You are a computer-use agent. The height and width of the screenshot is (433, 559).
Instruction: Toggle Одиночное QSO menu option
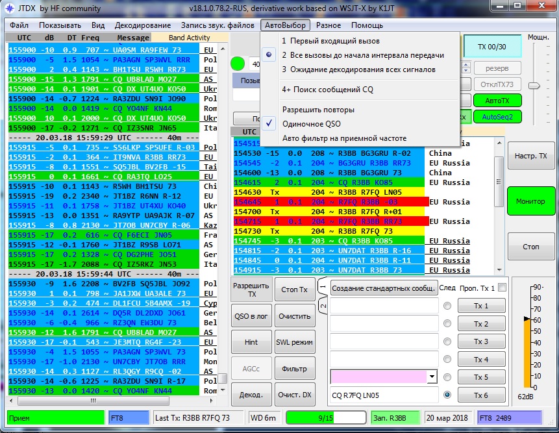pos(311,124)
